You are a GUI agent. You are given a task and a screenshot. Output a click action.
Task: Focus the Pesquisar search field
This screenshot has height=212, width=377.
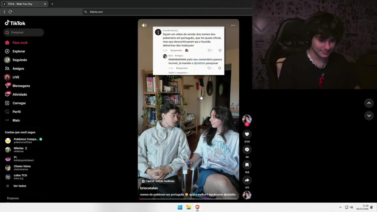[x=24, y=32]
